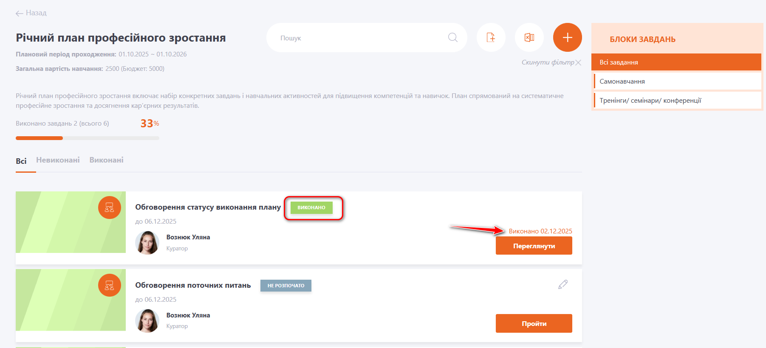Click task type icon on second task thumbnail

coord(109,285)
